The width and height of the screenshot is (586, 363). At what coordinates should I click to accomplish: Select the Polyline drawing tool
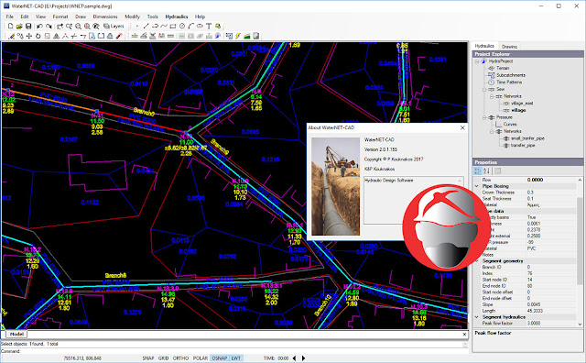pyautogui.click(x=155, y=27)
